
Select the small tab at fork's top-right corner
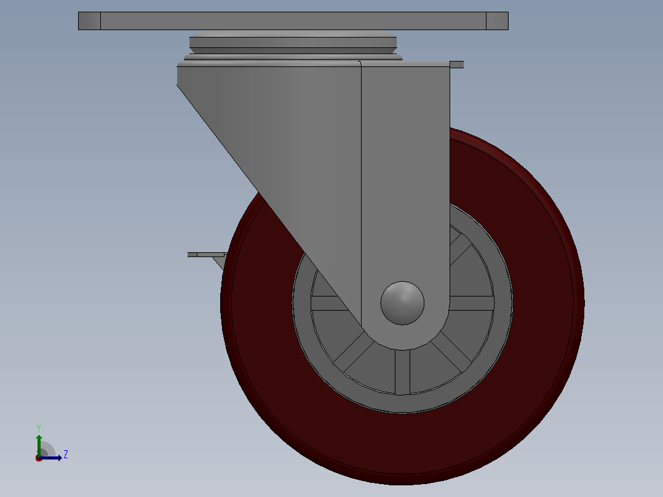456,65
